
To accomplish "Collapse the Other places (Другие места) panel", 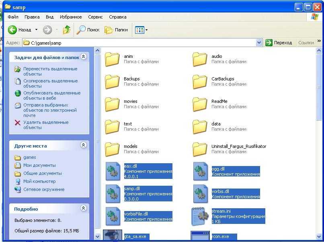I will [83, 146].
